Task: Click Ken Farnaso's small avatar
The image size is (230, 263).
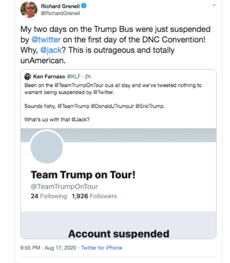Action: (x=28, y=77)
